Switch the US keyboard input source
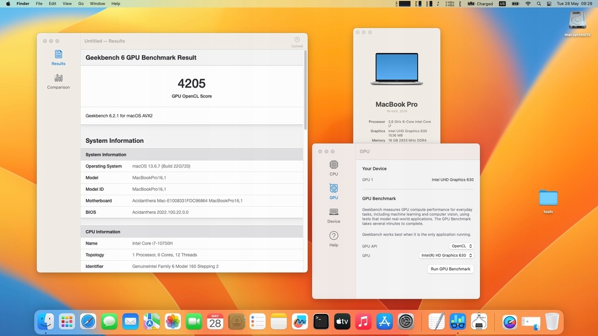Viewport: 598px width, 336px height. point(502,3)
